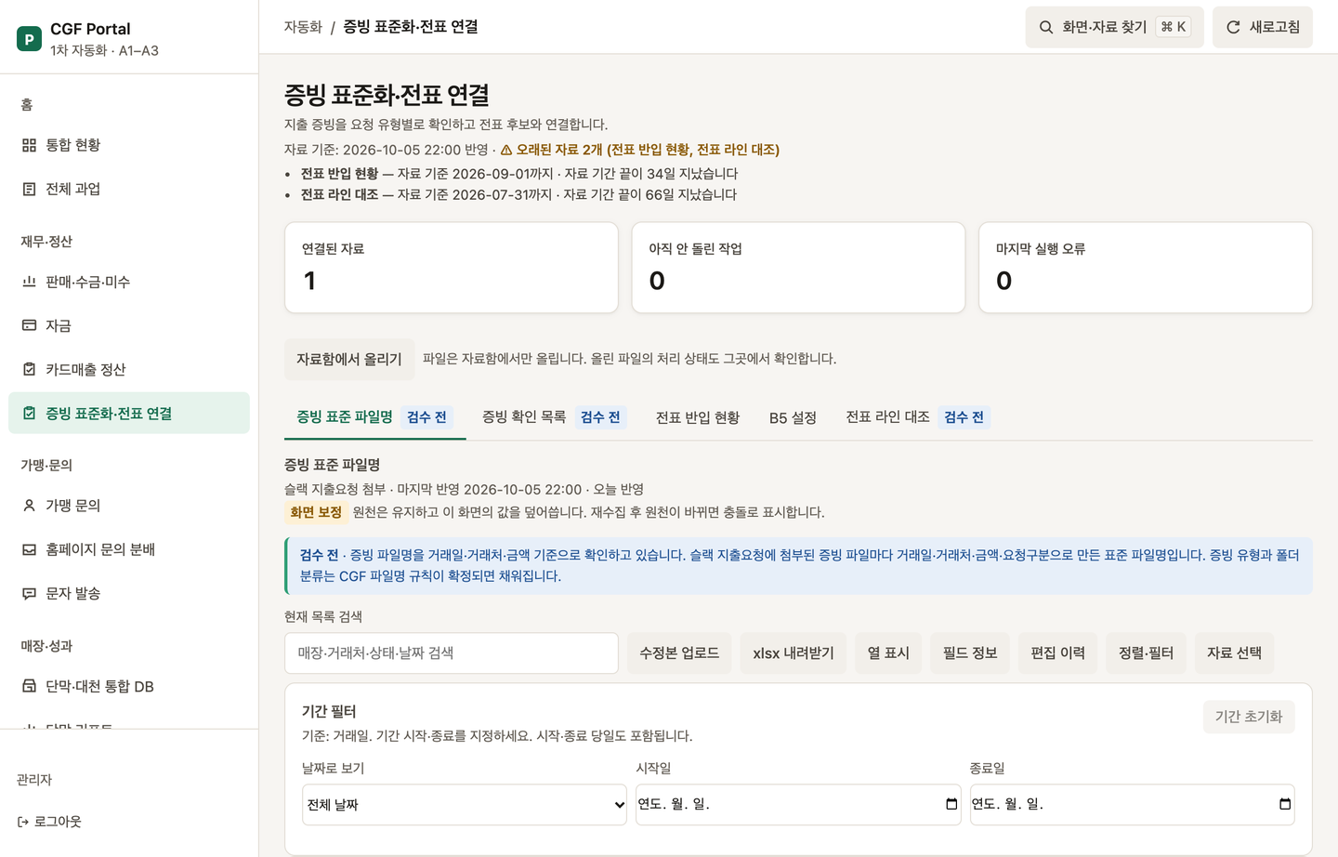The height and width of the screenshot is (857, 1338).
Task: Click the 검수 전 badge on 증빙 확인 목록
Action: [600, 417]
